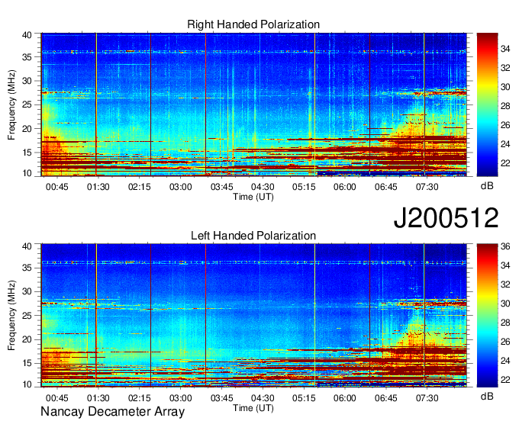Click the 05:15 tick under Left Handed plot
The width and height of the screenshot is (519, 421).
click(304, 397)
